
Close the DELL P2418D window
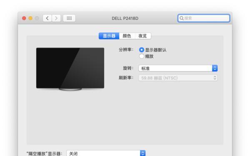[24, 18]
